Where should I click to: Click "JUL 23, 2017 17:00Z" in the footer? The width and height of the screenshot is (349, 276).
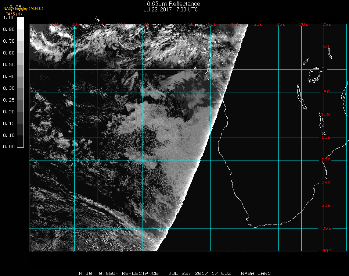[x=199, y=273]
